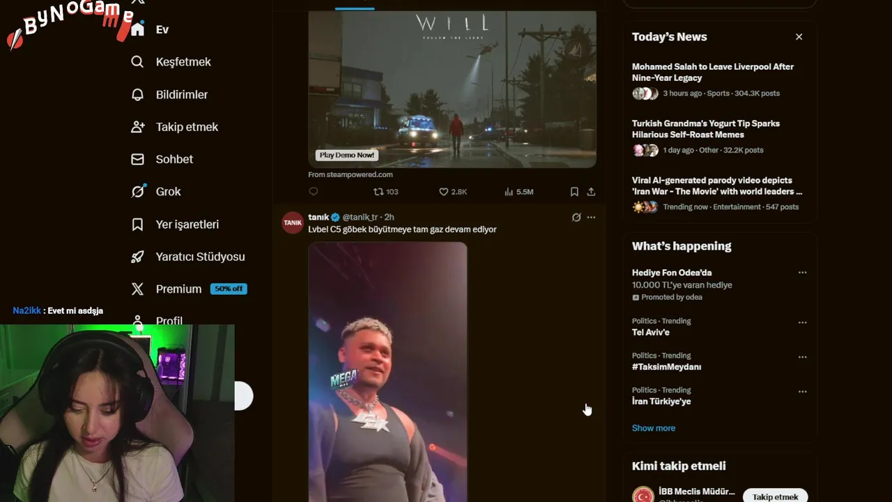The height and width of the screenshot is (502, 892).
Task: Reply to the WILL demo post
Action: coord(314,192)
